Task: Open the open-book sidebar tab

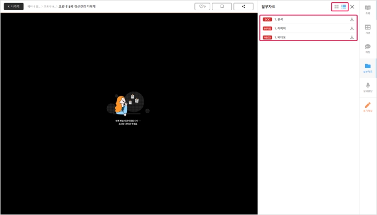Action: point(368,10)
